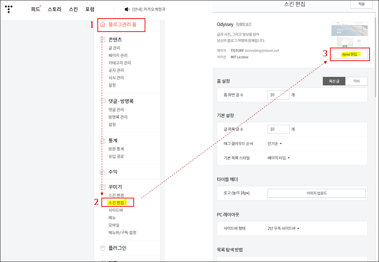This screenshot has height=262, width=379.
Task: Open 사이드바 settings
Action: 116,210
